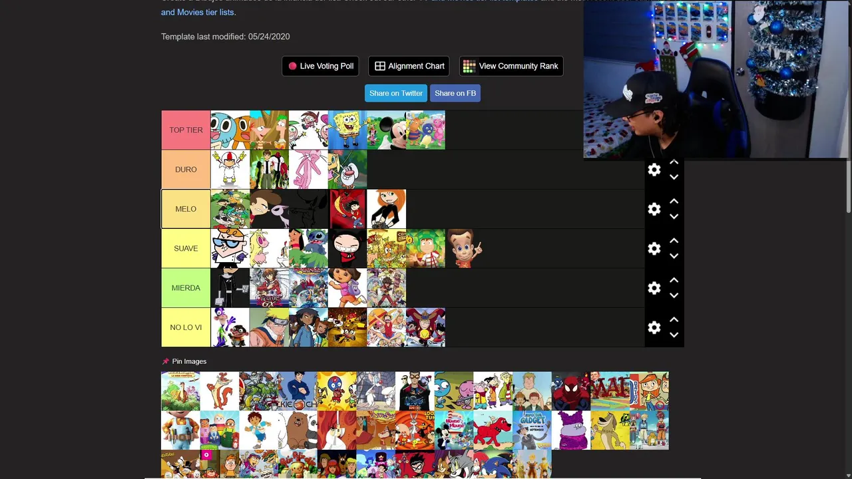Select the Naruto image in NO LO VI row
Screen dimensions: 852x479
pos(269,327)
